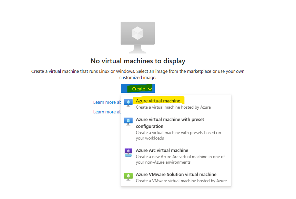The image size is (296, 199).
Task: Choose Azure virtual machine with preset configuration
Action: [176, 129]
